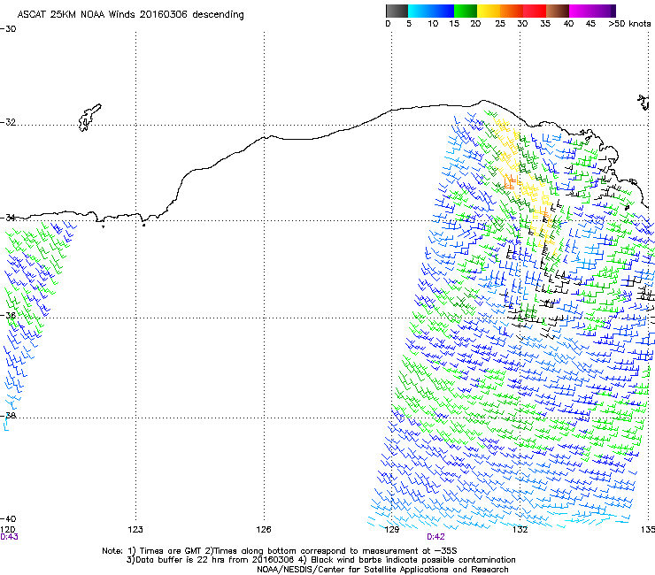Click the '126' longitude axis label
Image resolution: width=655 pixels, height=575 pixels.
click(x=264, y=530)
